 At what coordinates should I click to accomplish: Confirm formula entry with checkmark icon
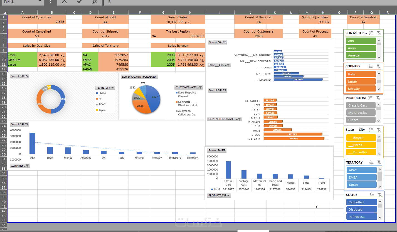pos(79,2)
